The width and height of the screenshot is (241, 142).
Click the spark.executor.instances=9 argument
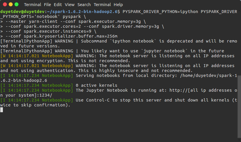[57, 31]
